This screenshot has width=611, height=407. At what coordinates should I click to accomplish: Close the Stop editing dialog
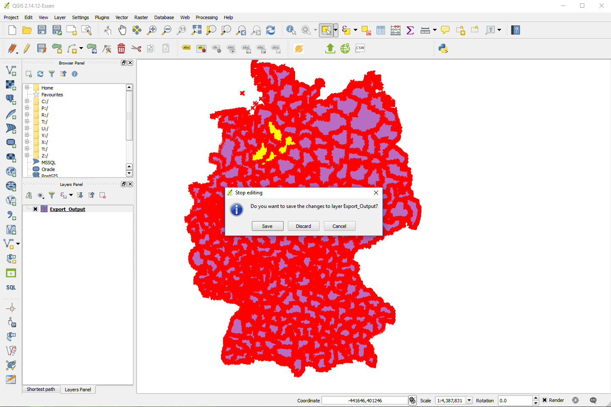[x=376, y=193]
